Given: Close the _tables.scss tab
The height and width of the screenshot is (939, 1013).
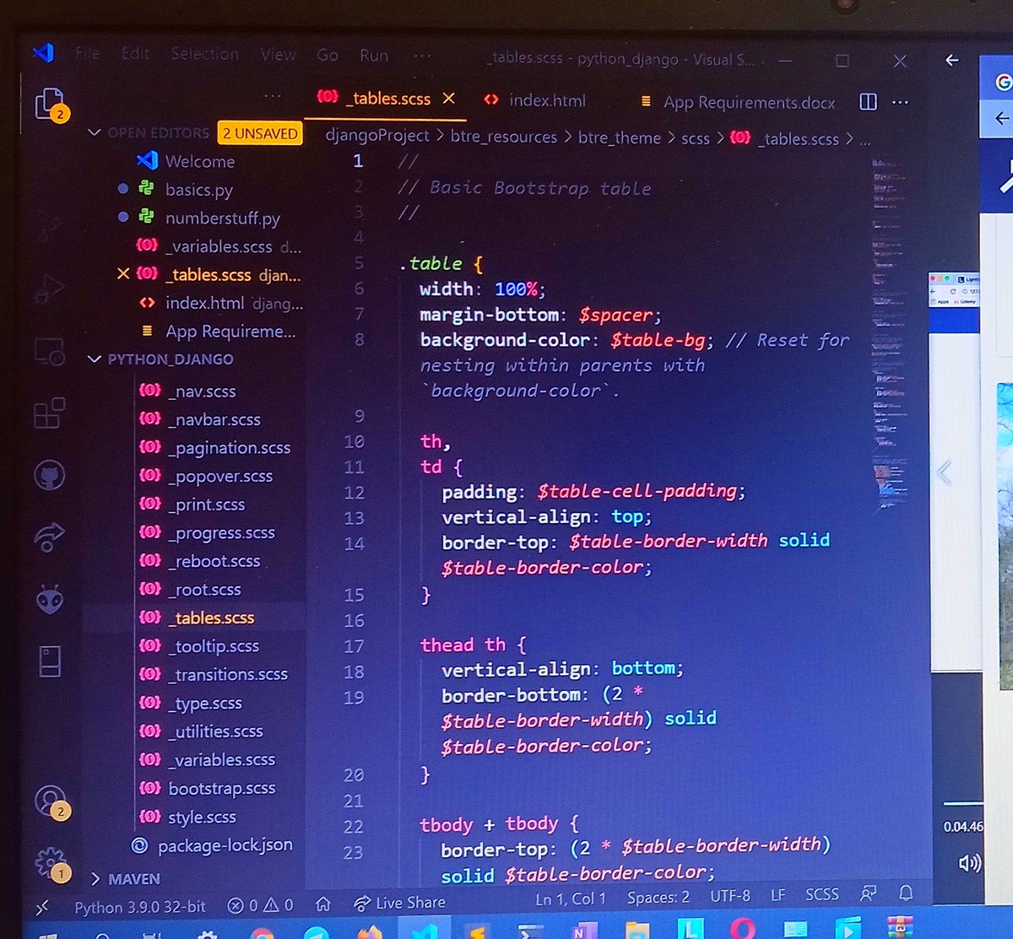Looking at the screenshot, I should click(x=449, y=99).
